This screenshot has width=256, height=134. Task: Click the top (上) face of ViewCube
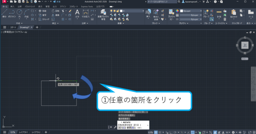tap(245, 45)
